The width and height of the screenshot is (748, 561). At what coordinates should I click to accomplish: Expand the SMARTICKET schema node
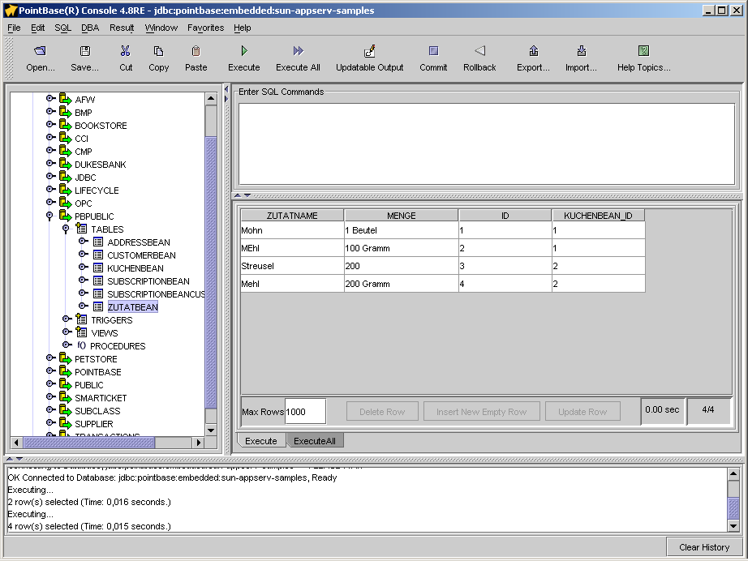click(50, 396)
